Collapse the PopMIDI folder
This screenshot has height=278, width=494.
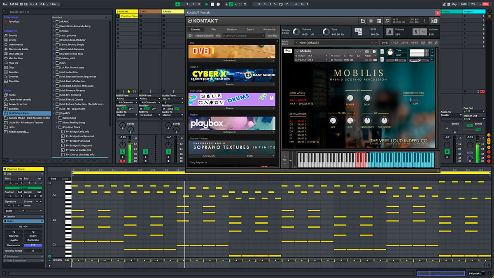54,112
